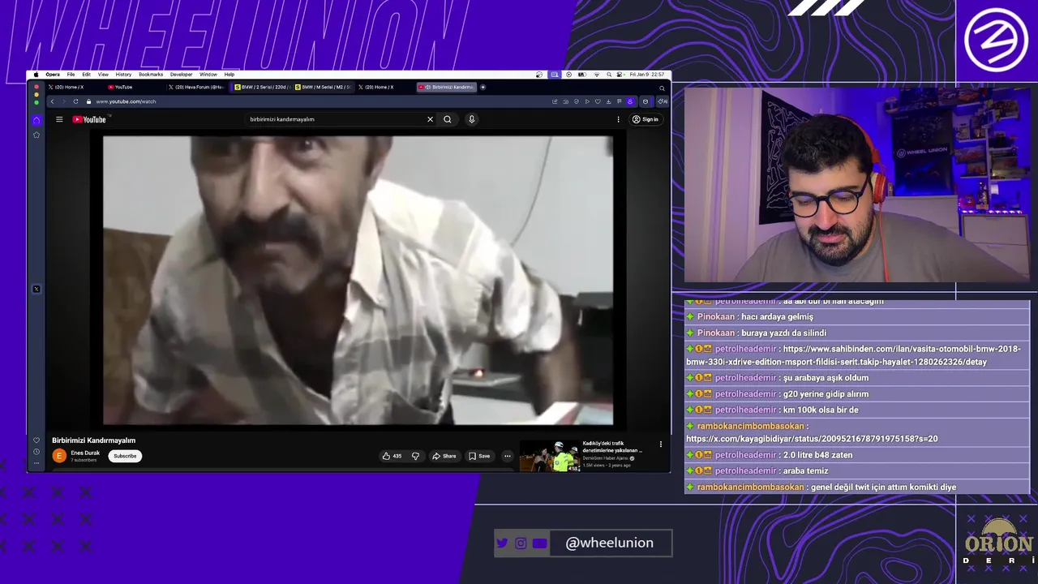This screenshot has height=584, width=1038.
Task: Open a new tab with plus button
Action: (483, 87)
